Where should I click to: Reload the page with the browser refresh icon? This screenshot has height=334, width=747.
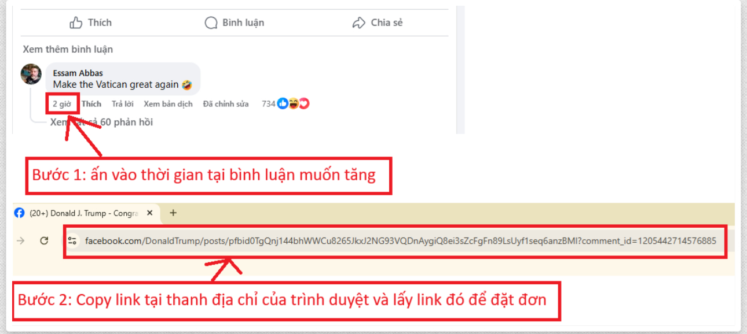44,241
